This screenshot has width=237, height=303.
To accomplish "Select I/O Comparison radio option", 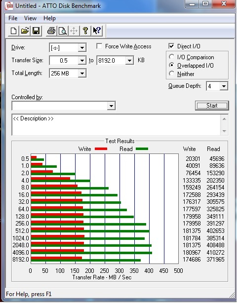I will click(171, 57).
